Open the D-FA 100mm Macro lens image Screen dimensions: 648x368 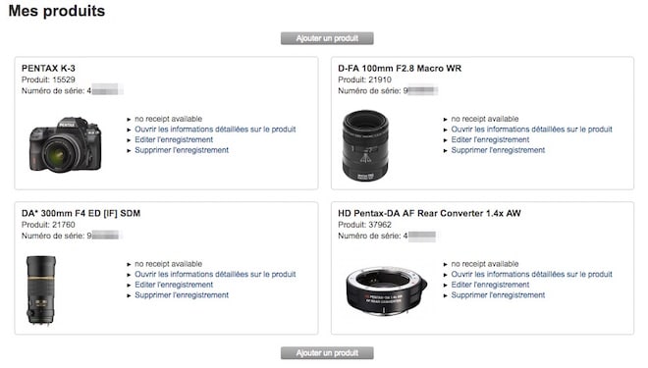[x=365, y=145]
